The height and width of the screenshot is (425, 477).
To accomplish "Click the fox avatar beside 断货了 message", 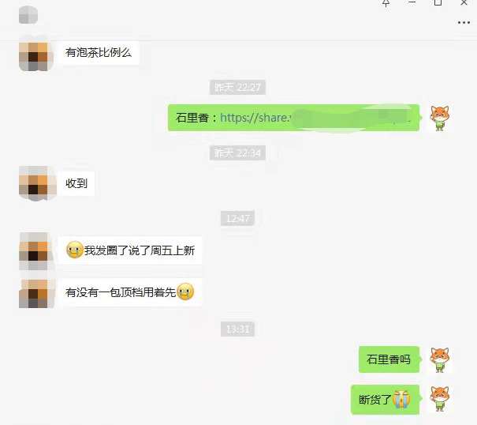I will 440,399.
